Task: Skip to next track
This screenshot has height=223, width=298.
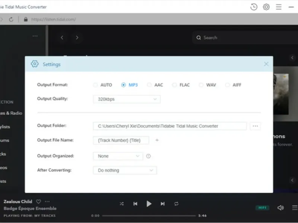Action: (162, 204)
